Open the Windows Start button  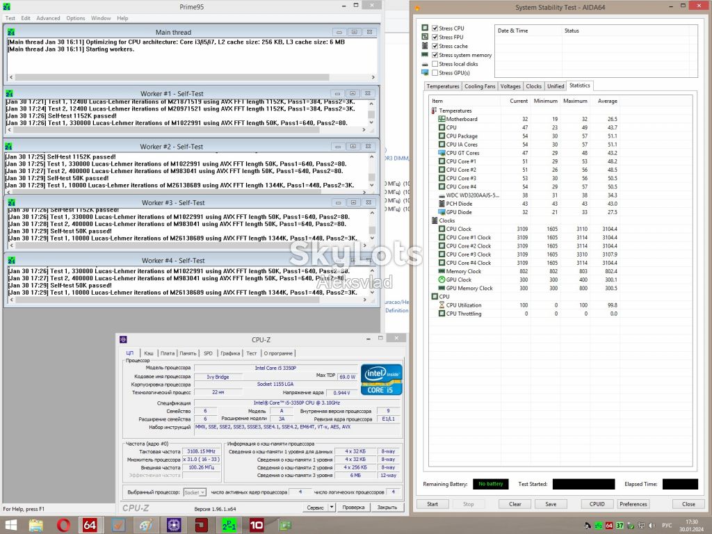10,526
